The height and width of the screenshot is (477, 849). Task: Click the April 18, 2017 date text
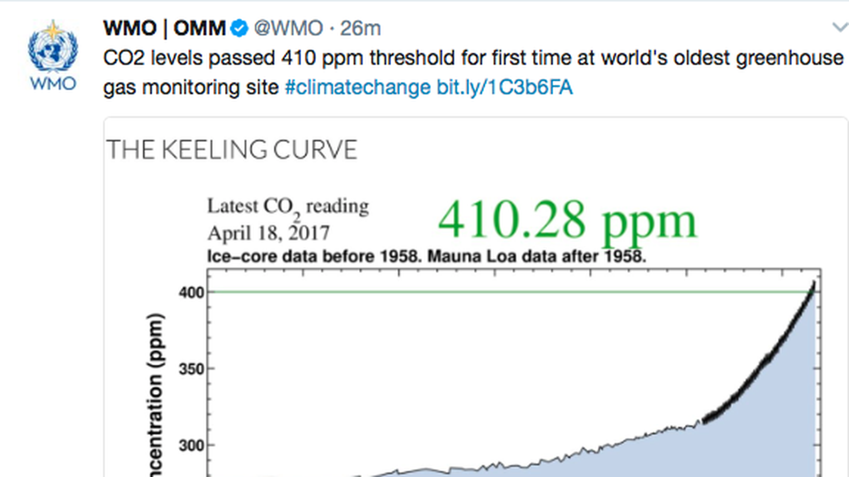click(269, 233)
